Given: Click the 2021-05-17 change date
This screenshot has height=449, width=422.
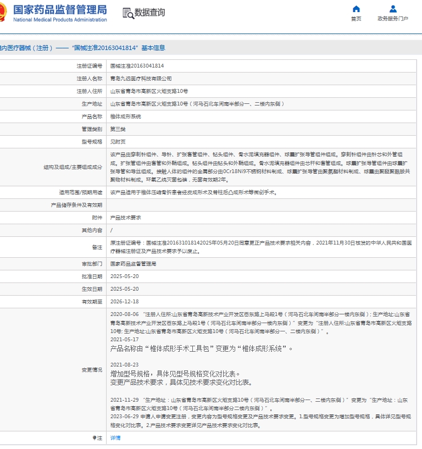Looking at the screenshot, I should pyautogui.click(x=125, y=340).
